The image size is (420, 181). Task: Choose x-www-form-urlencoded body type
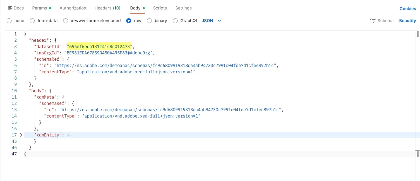point(66,21)
